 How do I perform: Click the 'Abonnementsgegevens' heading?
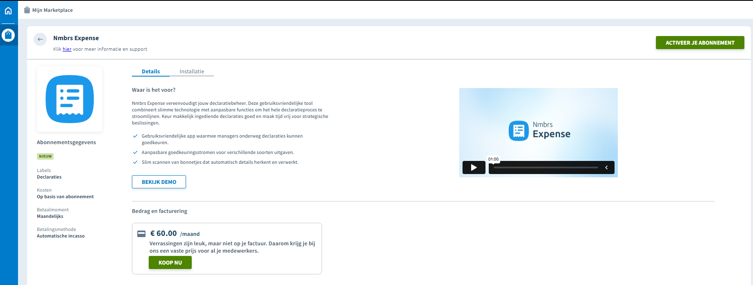coord(66,142)
